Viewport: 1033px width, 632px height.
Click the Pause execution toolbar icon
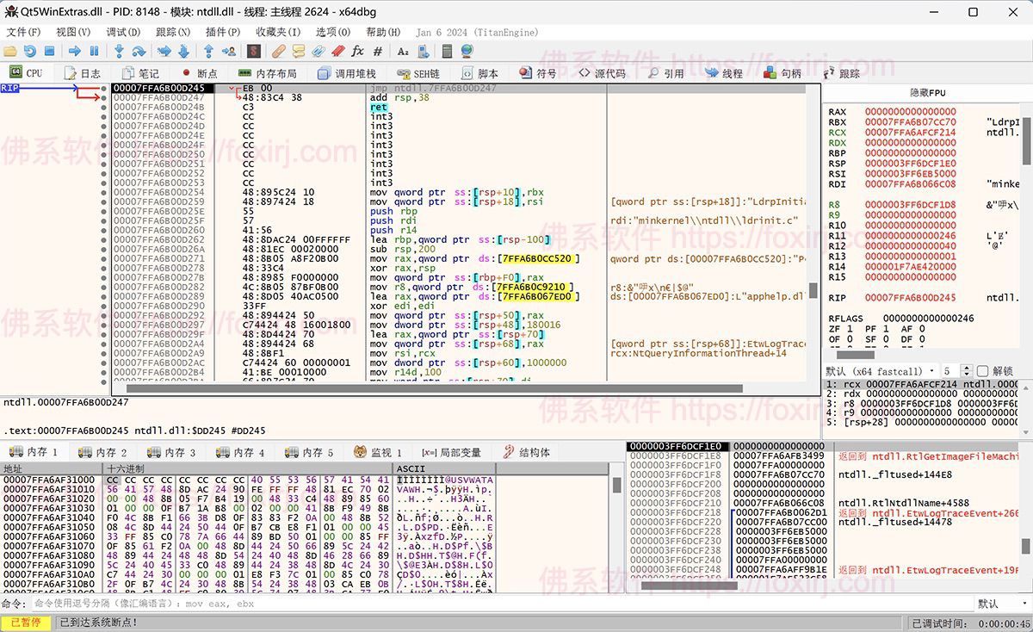coord(95,52)
